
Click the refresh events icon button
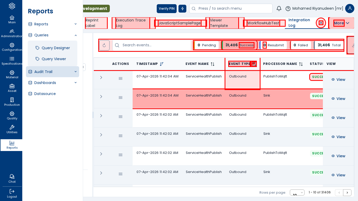pyautogui.click(x=104, y=45)
